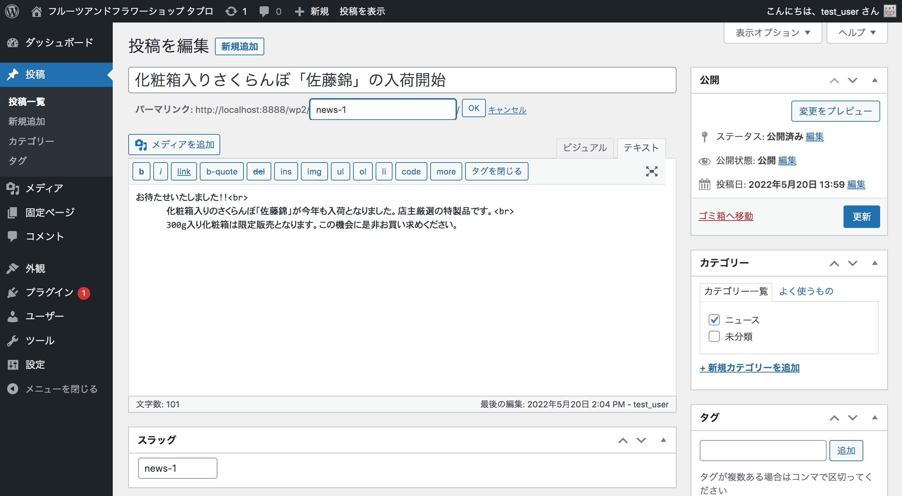The image size is (902, 496).
Task: Click the updates refresh icon
Action: 231,11
